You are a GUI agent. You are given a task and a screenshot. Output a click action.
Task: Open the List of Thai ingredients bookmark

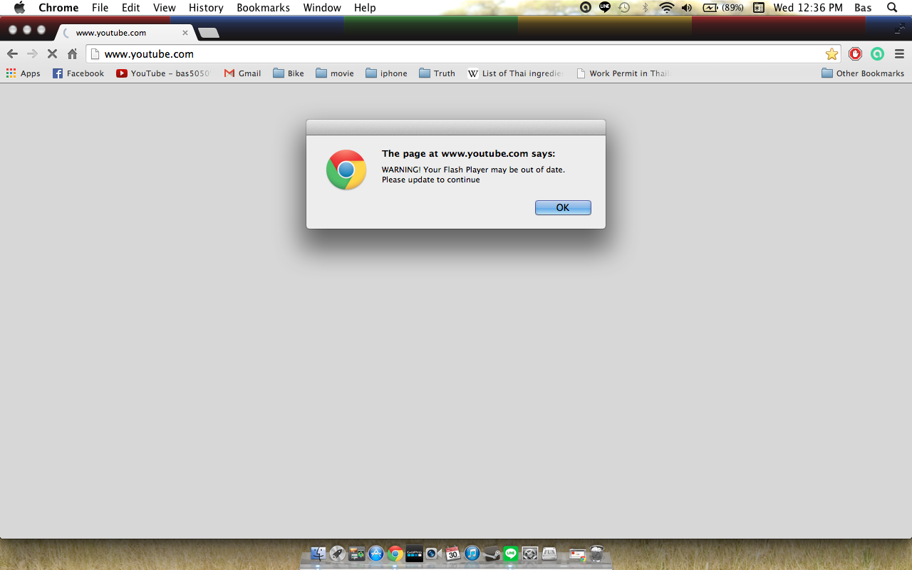515,73
